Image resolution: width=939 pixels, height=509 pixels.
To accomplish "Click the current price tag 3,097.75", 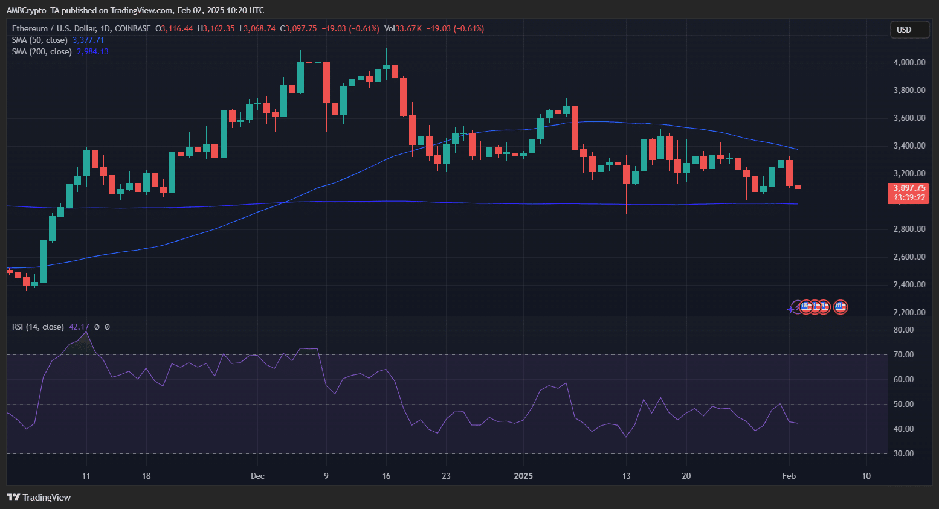I will (909, 188).
